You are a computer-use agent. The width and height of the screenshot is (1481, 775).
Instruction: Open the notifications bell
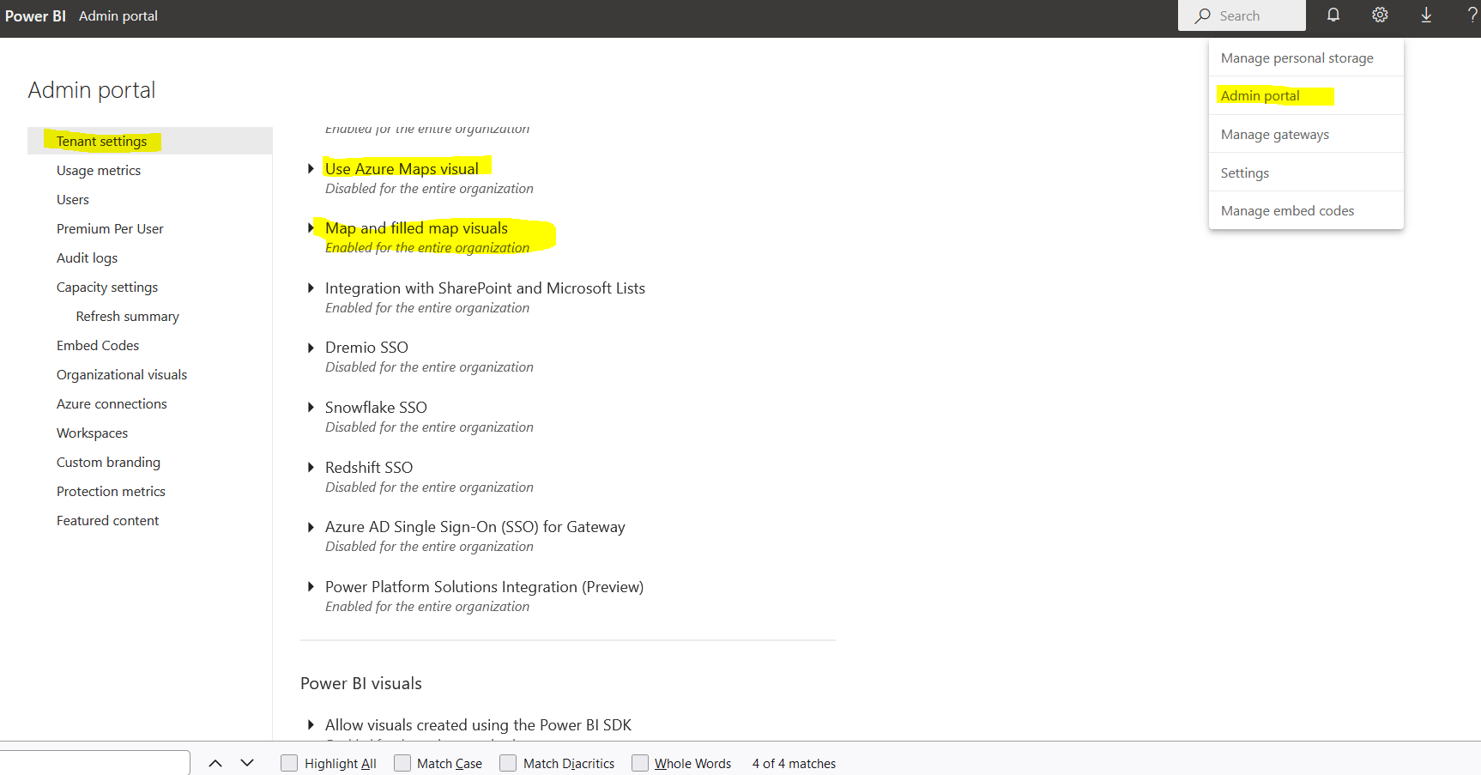coord(1333,15)
